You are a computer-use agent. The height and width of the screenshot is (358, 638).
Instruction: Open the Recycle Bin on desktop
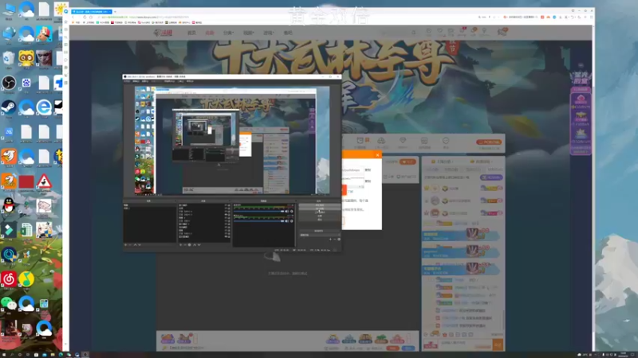[x=9, y=59]
